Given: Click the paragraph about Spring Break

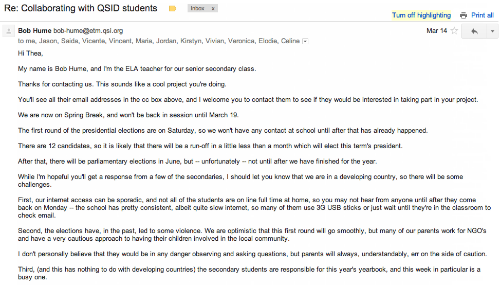Looking at the screenshot, I should (x=128, y=115).
